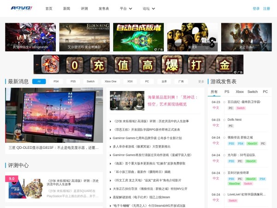Expand the 平台 dropdown menu
Image resolution: width=277 pixels, height=208 pixels.
pos(125,8)
